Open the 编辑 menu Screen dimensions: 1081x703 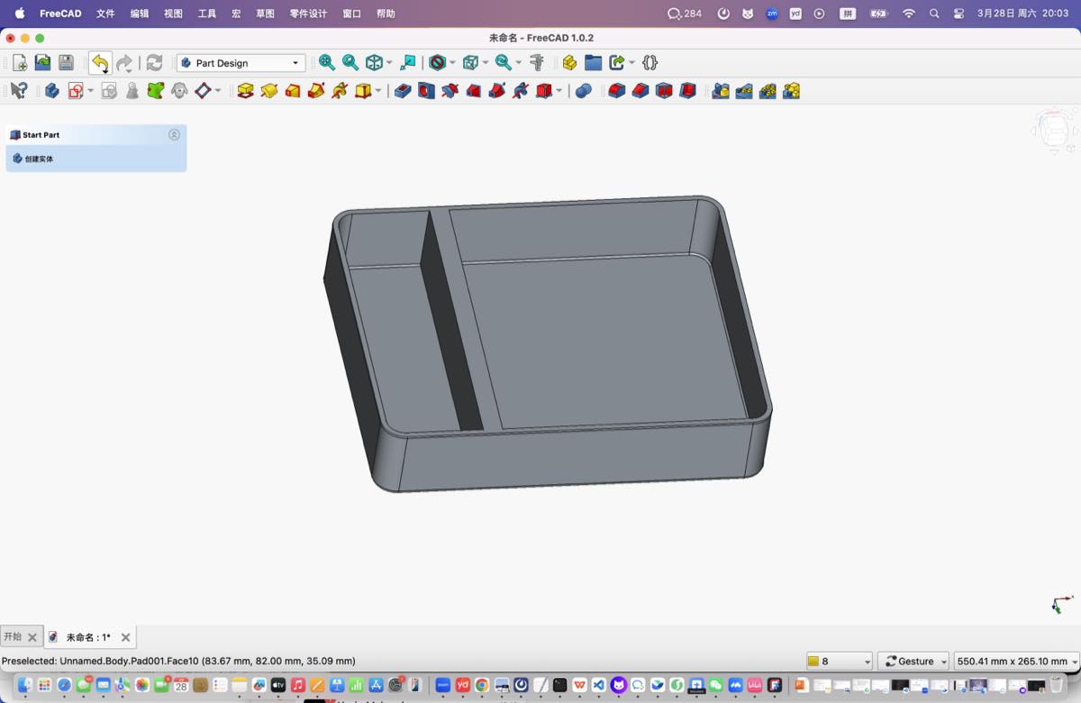140,14
